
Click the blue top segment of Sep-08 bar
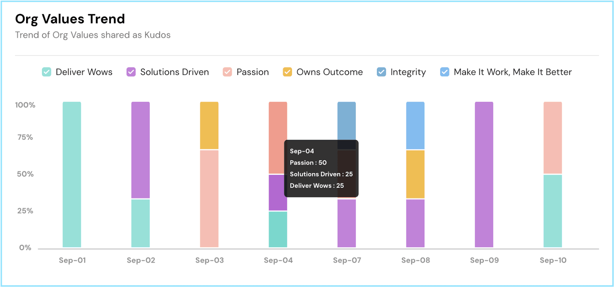pos(415,125)
